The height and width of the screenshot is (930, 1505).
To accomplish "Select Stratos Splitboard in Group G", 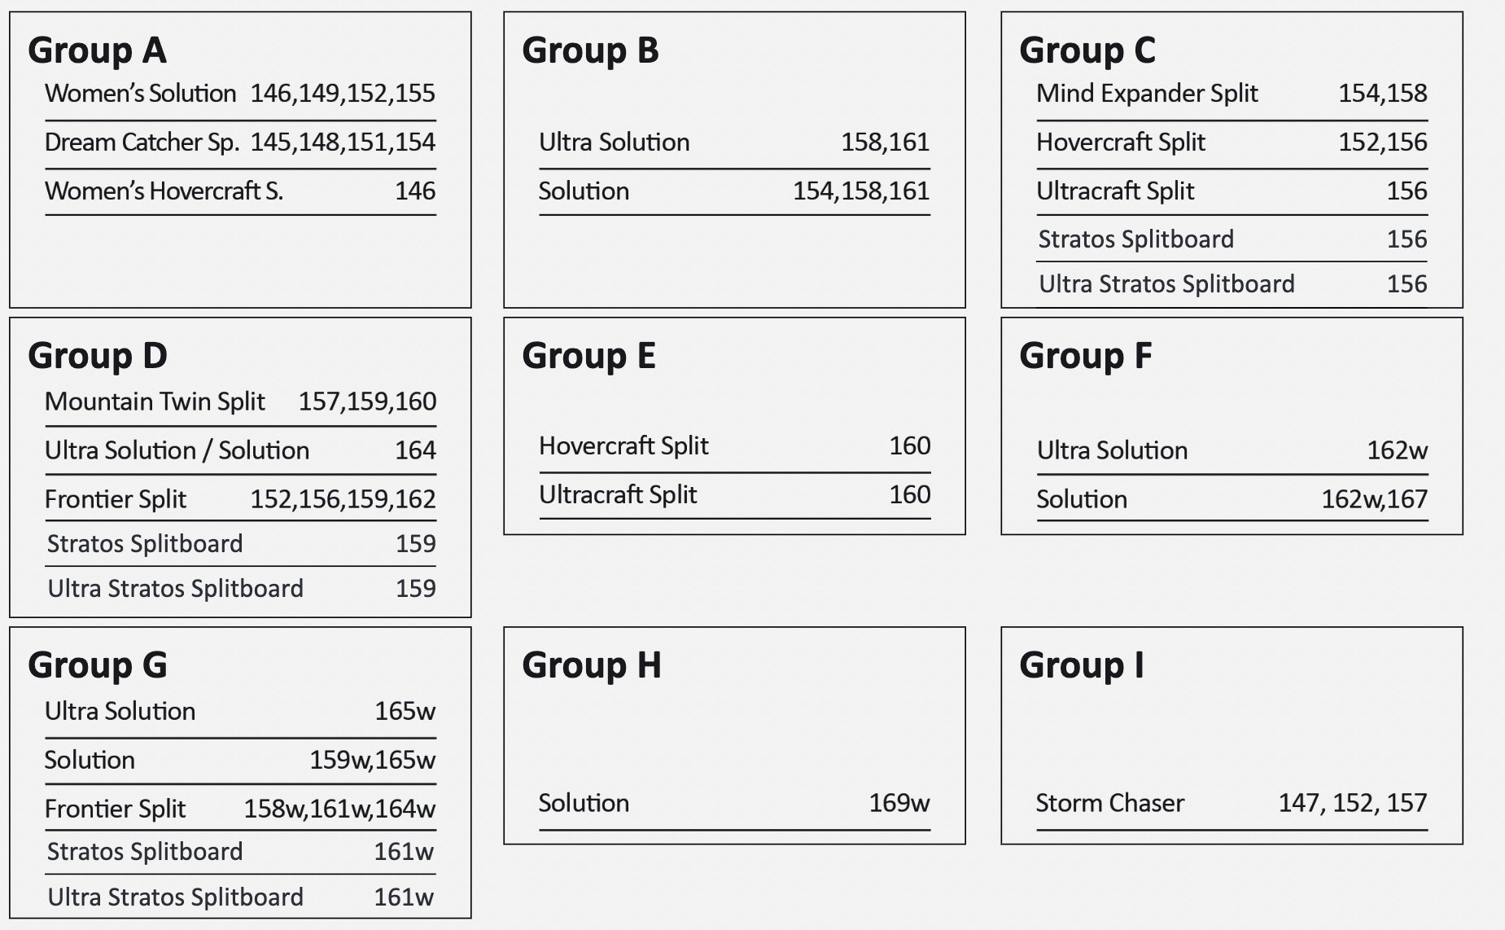I will [145, 852].
